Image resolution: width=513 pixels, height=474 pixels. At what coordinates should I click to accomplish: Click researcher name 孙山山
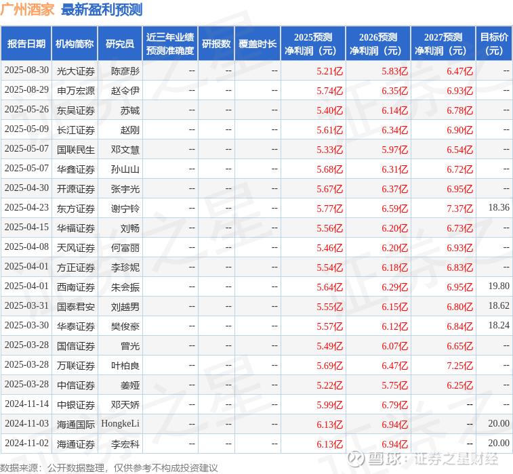[125, 169]
